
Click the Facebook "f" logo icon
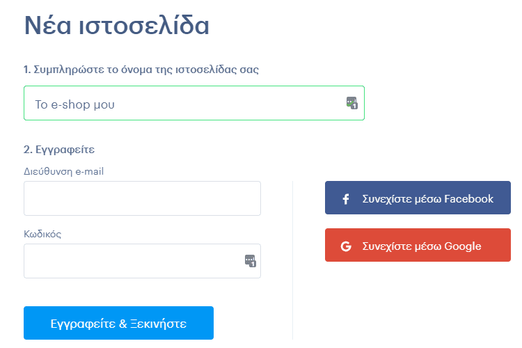click(x=346, y=199)
